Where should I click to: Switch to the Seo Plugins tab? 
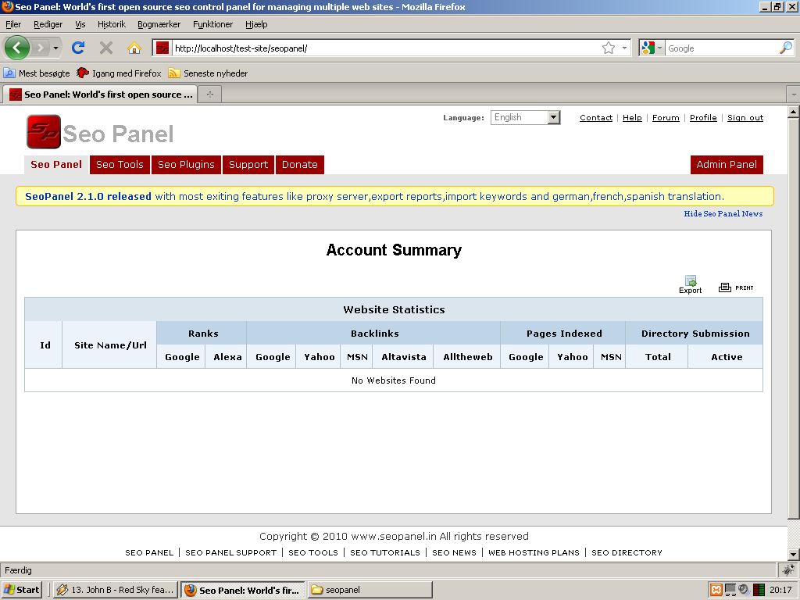(186, 165)
